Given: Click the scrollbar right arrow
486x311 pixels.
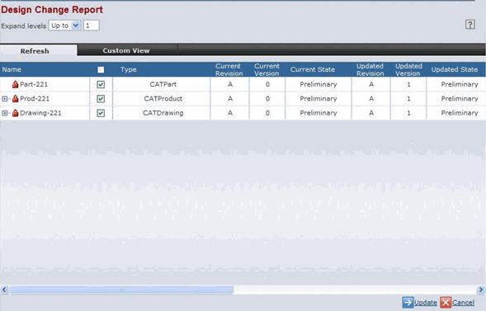Looking at the screenshot, I should point(481,290).
